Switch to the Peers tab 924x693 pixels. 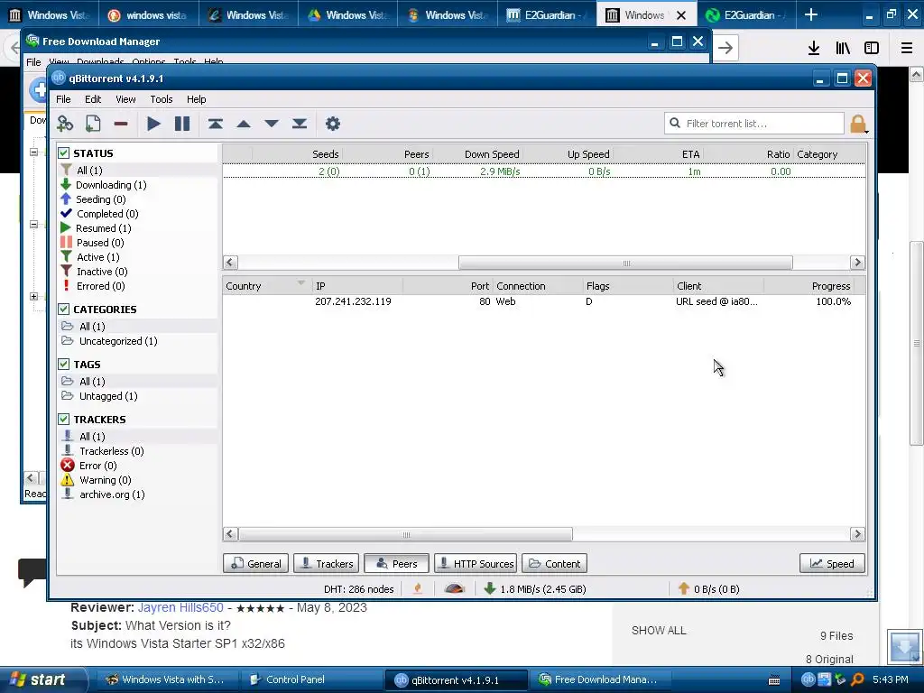pyautogui.click(x=397, y=563)
